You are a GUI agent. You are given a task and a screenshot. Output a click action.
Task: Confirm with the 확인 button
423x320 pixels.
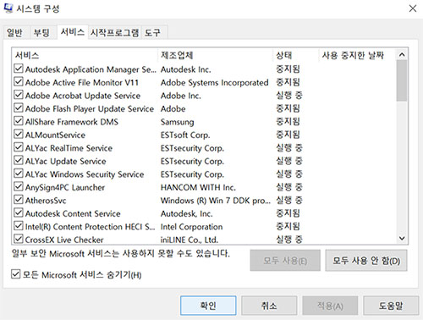tap(208, 306)
